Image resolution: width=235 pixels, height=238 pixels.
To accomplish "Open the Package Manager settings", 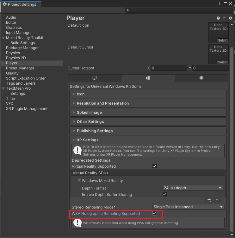I will pyautogui.click(x=22, y=48).
